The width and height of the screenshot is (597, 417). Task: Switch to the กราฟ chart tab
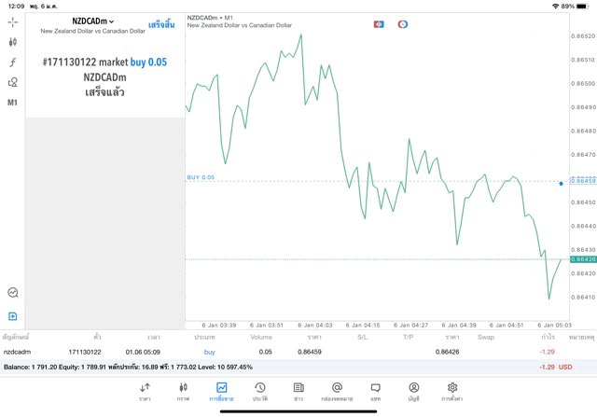(183, 392)
